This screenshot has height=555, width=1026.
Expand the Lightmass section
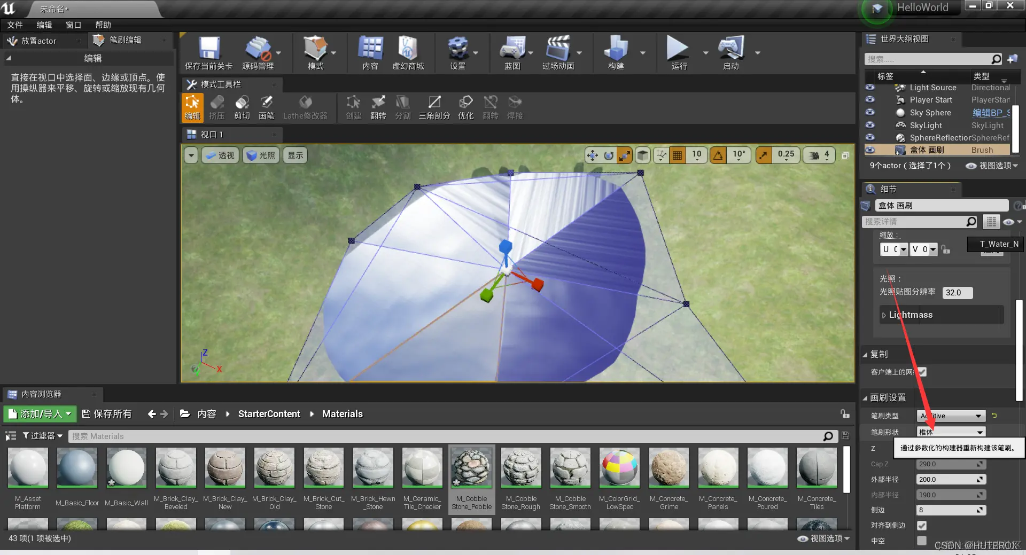(x=884, y=315)
